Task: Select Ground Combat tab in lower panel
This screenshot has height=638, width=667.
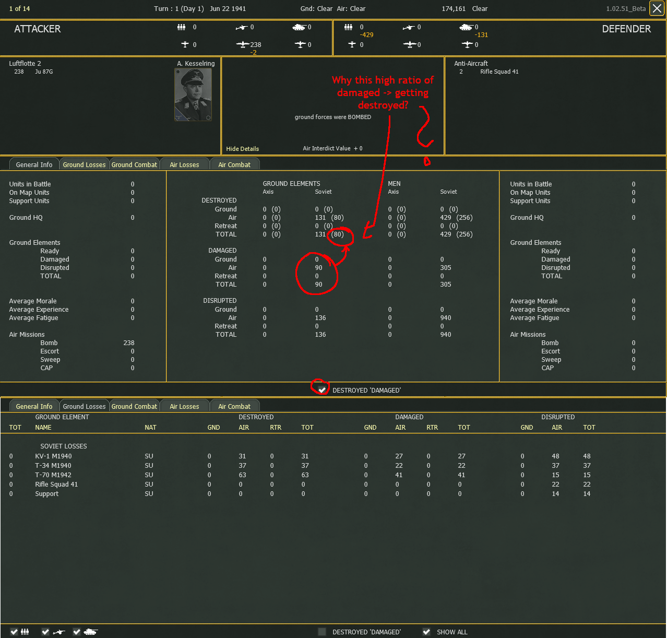Action: [x=134, y=406]
